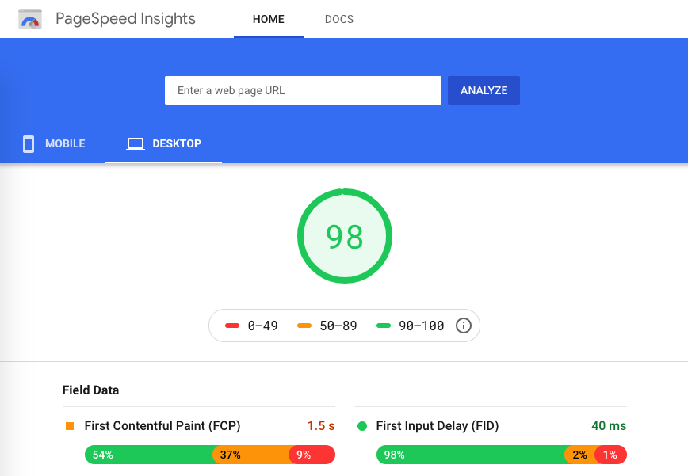
Task: Click the 2% orange FID bar segment
Action: [x=579, y=455]
